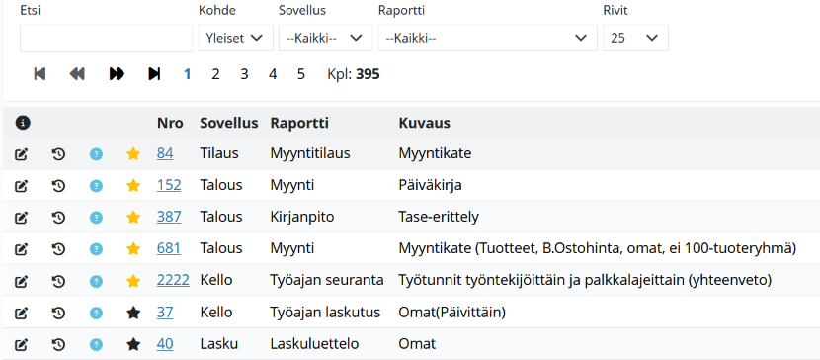Select page 5 in pagination
Screen dimensions: 820x360
click(300, 74)
